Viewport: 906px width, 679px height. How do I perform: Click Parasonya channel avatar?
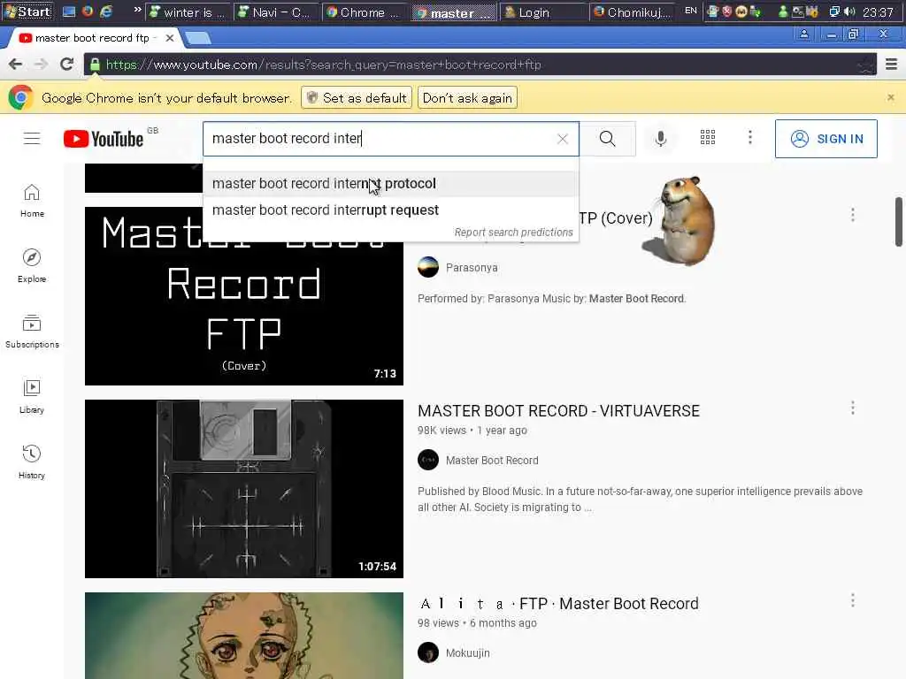(428, 267)
